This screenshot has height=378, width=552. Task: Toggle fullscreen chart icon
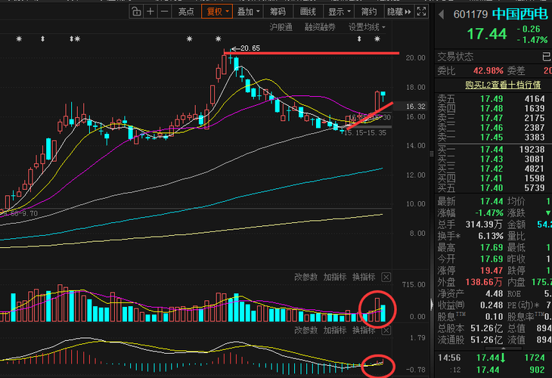pyautogui.click(x=421, y=11)
